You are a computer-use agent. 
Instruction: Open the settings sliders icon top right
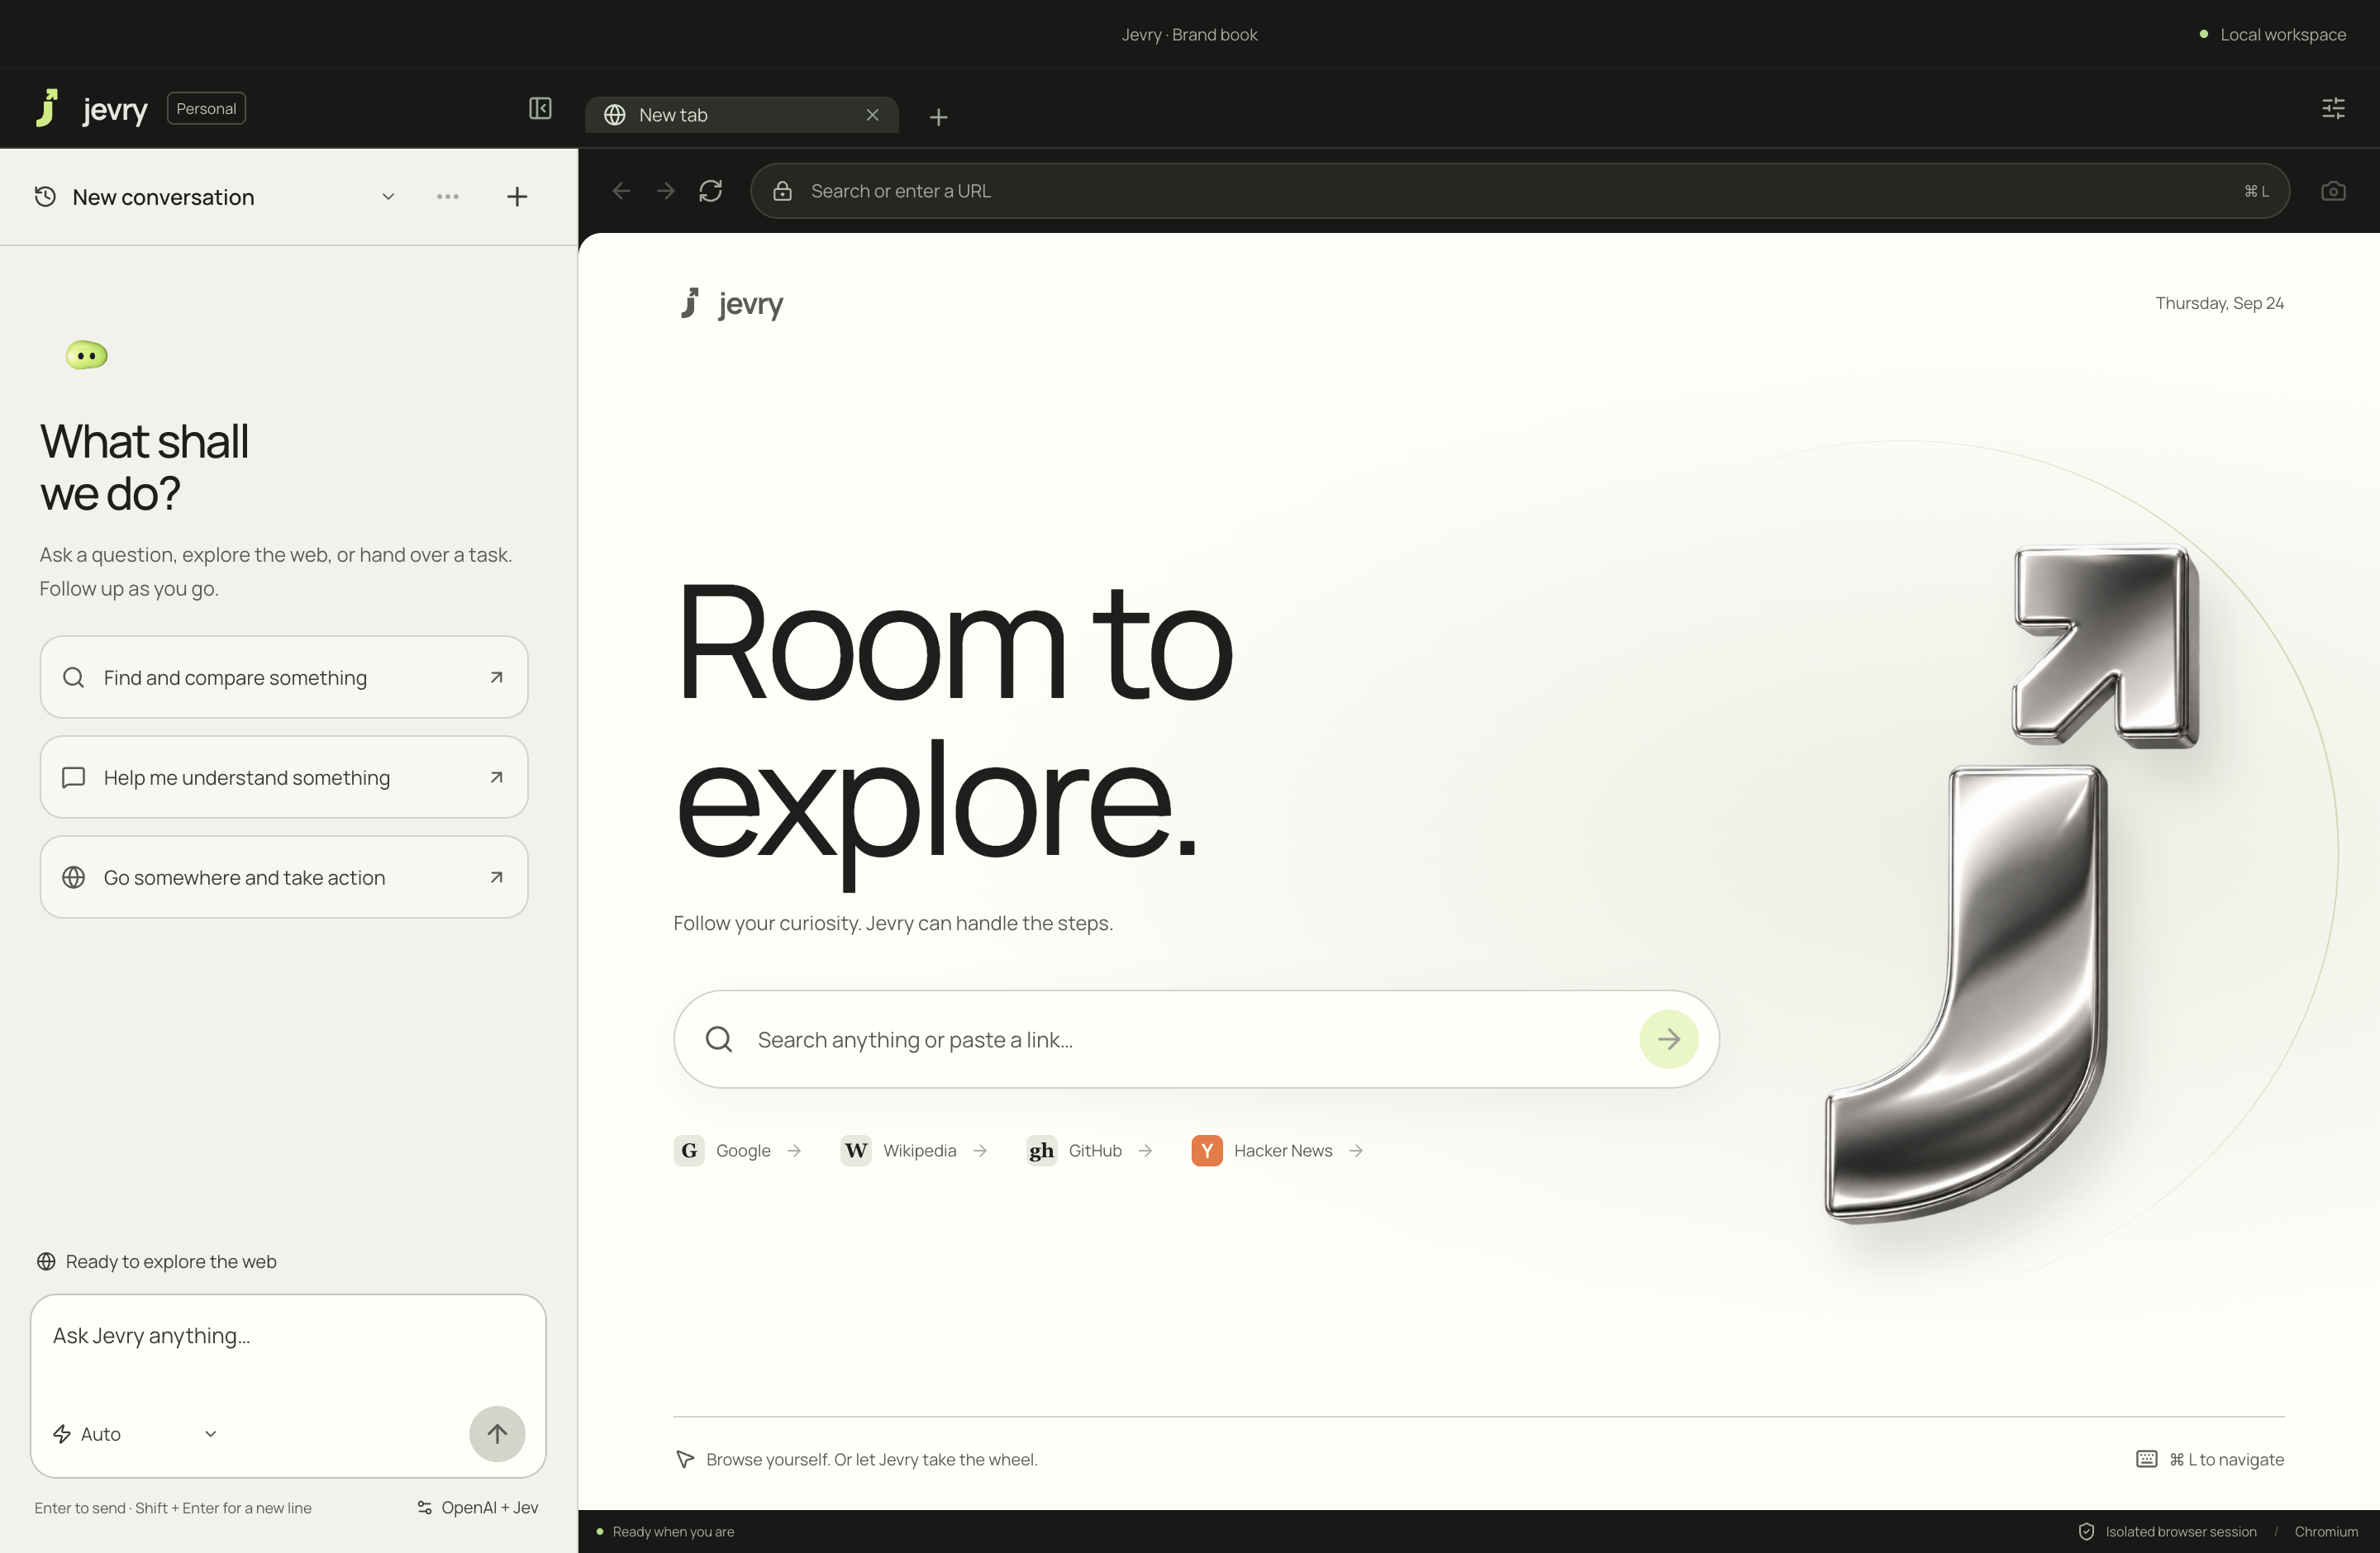click(x=2333, y=108)
